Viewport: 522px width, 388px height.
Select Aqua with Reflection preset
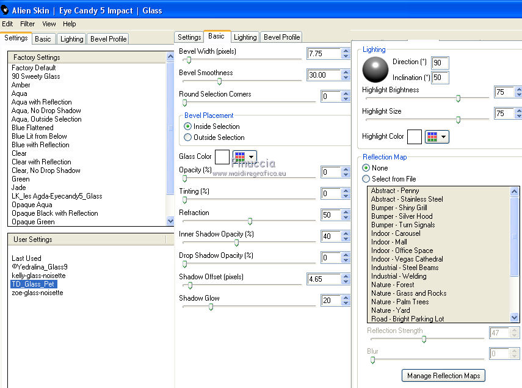pyautogui.click(x=42, y=102)
